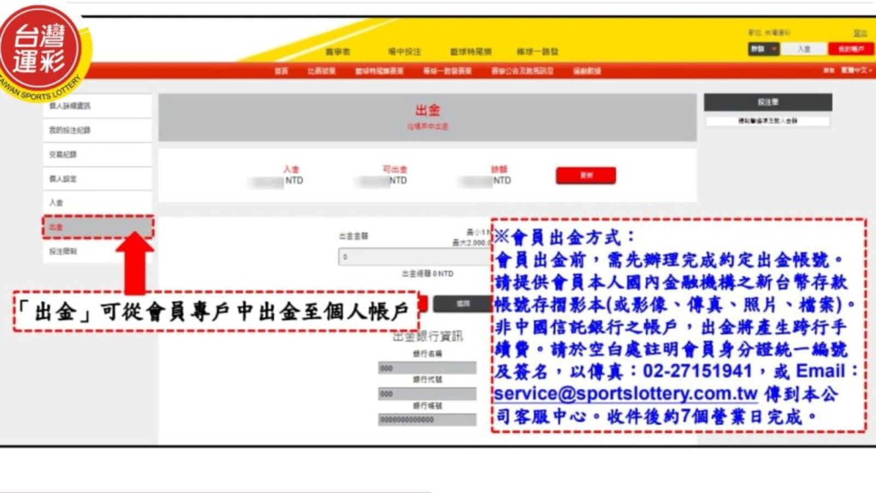The image size is (876, 493).
Task: Open 交易紀錄 in the sidebar
Action: tap(97, 154)
